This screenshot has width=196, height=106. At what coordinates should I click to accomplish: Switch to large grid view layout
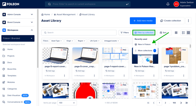pos(188,33)
